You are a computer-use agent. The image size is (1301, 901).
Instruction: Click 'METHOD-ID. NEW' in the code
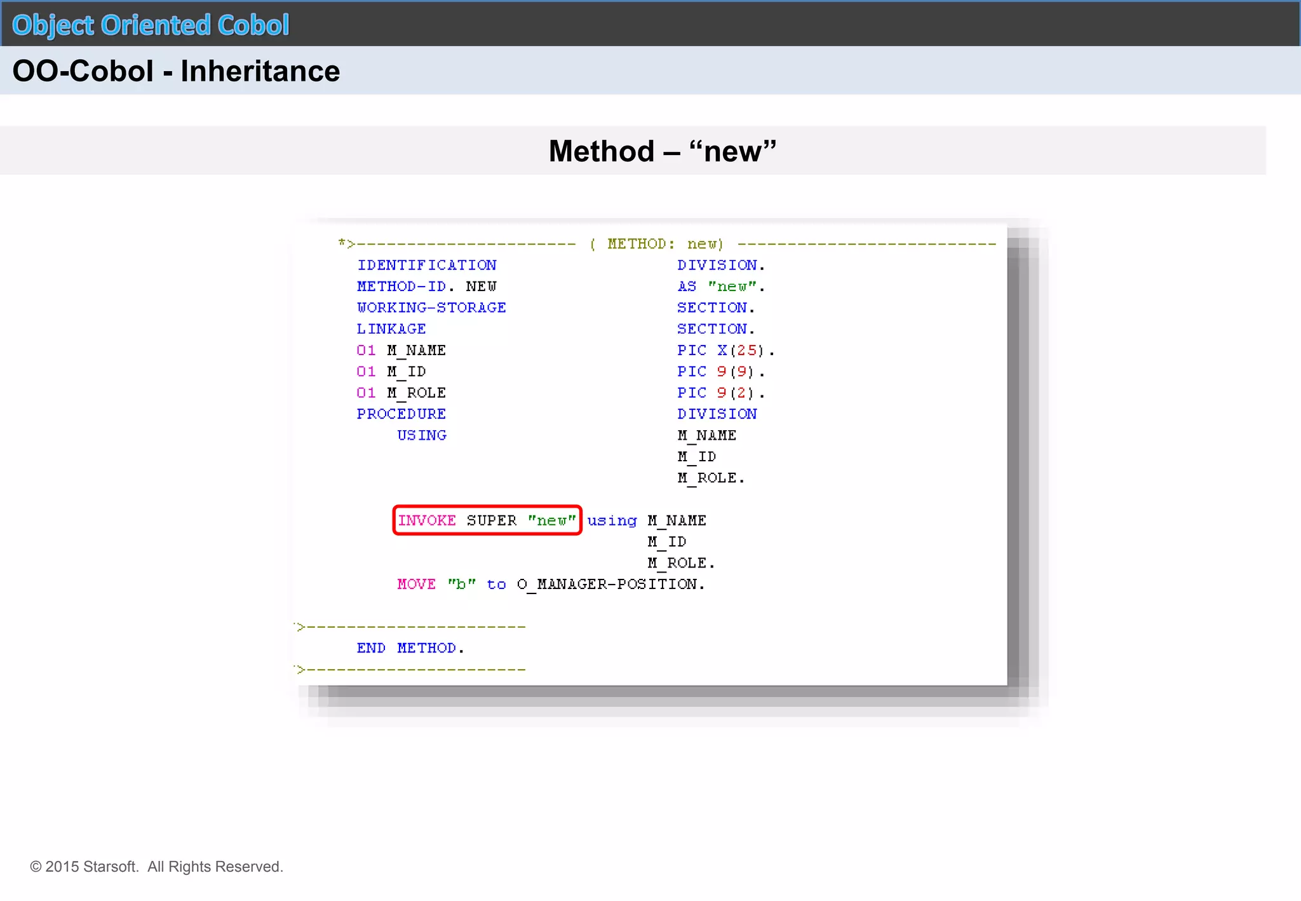pyautogui.click(x=427, y=287)
